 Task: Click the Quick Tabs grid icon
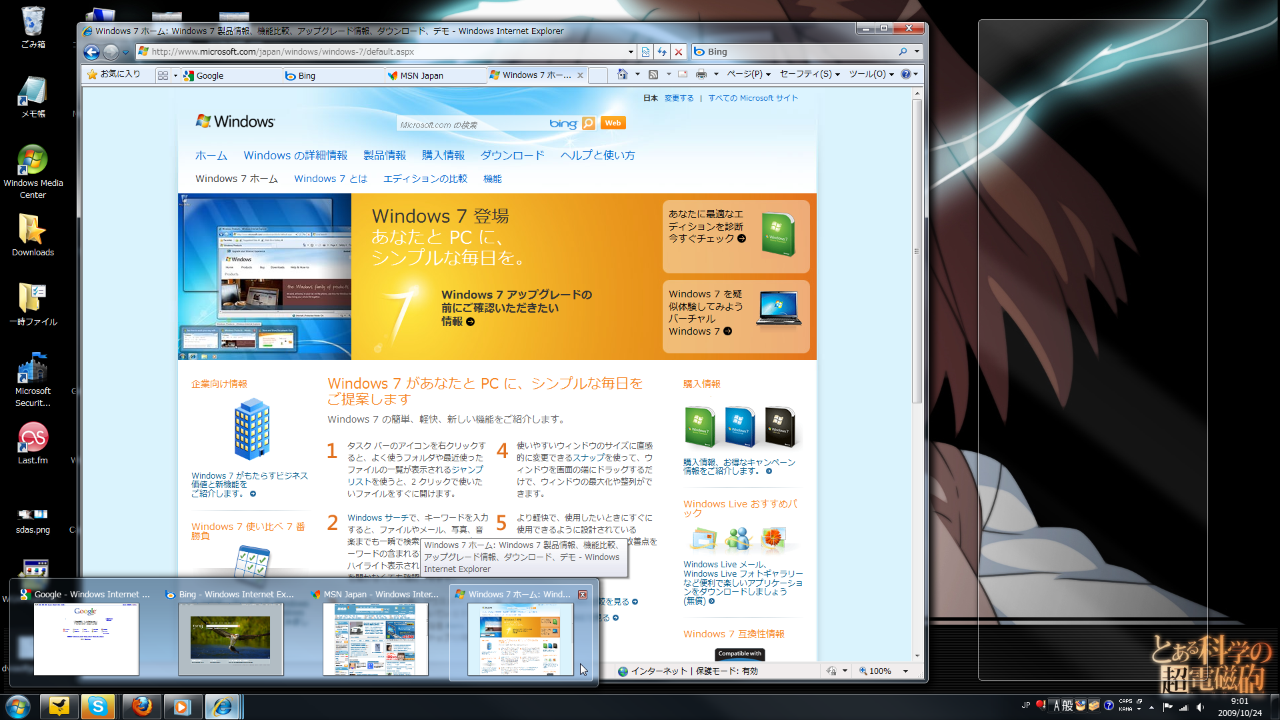coord(163,75)
